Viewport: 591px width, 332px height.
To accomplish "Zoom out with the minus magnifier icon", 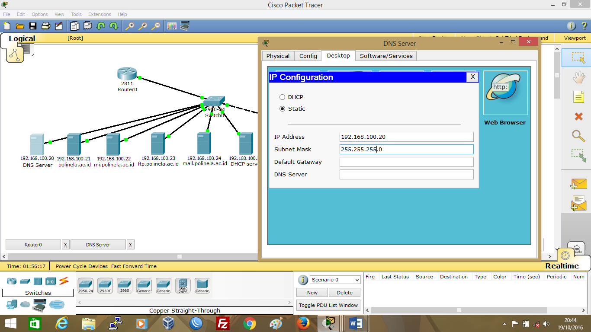I will point(156,26).
